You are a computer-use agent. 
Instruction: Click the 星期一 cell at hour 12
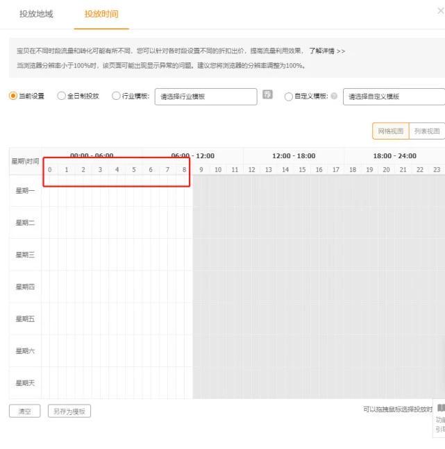pyautogui.click(x=251, y=191)
